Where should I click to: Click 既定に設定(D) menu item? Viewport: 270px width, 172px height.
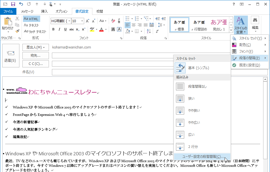tap(250, 65)
